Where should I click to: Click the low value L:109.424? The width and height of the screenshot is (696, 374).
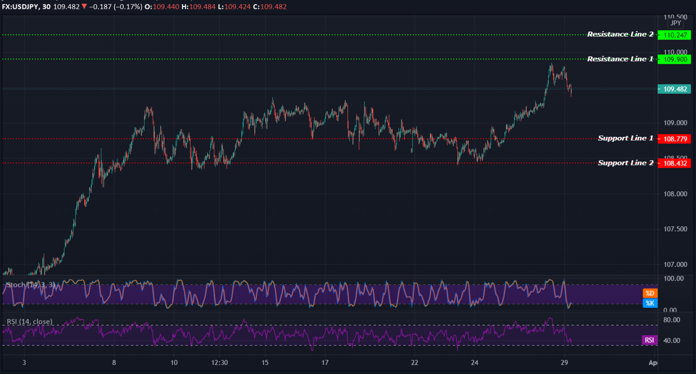(234, 7)
